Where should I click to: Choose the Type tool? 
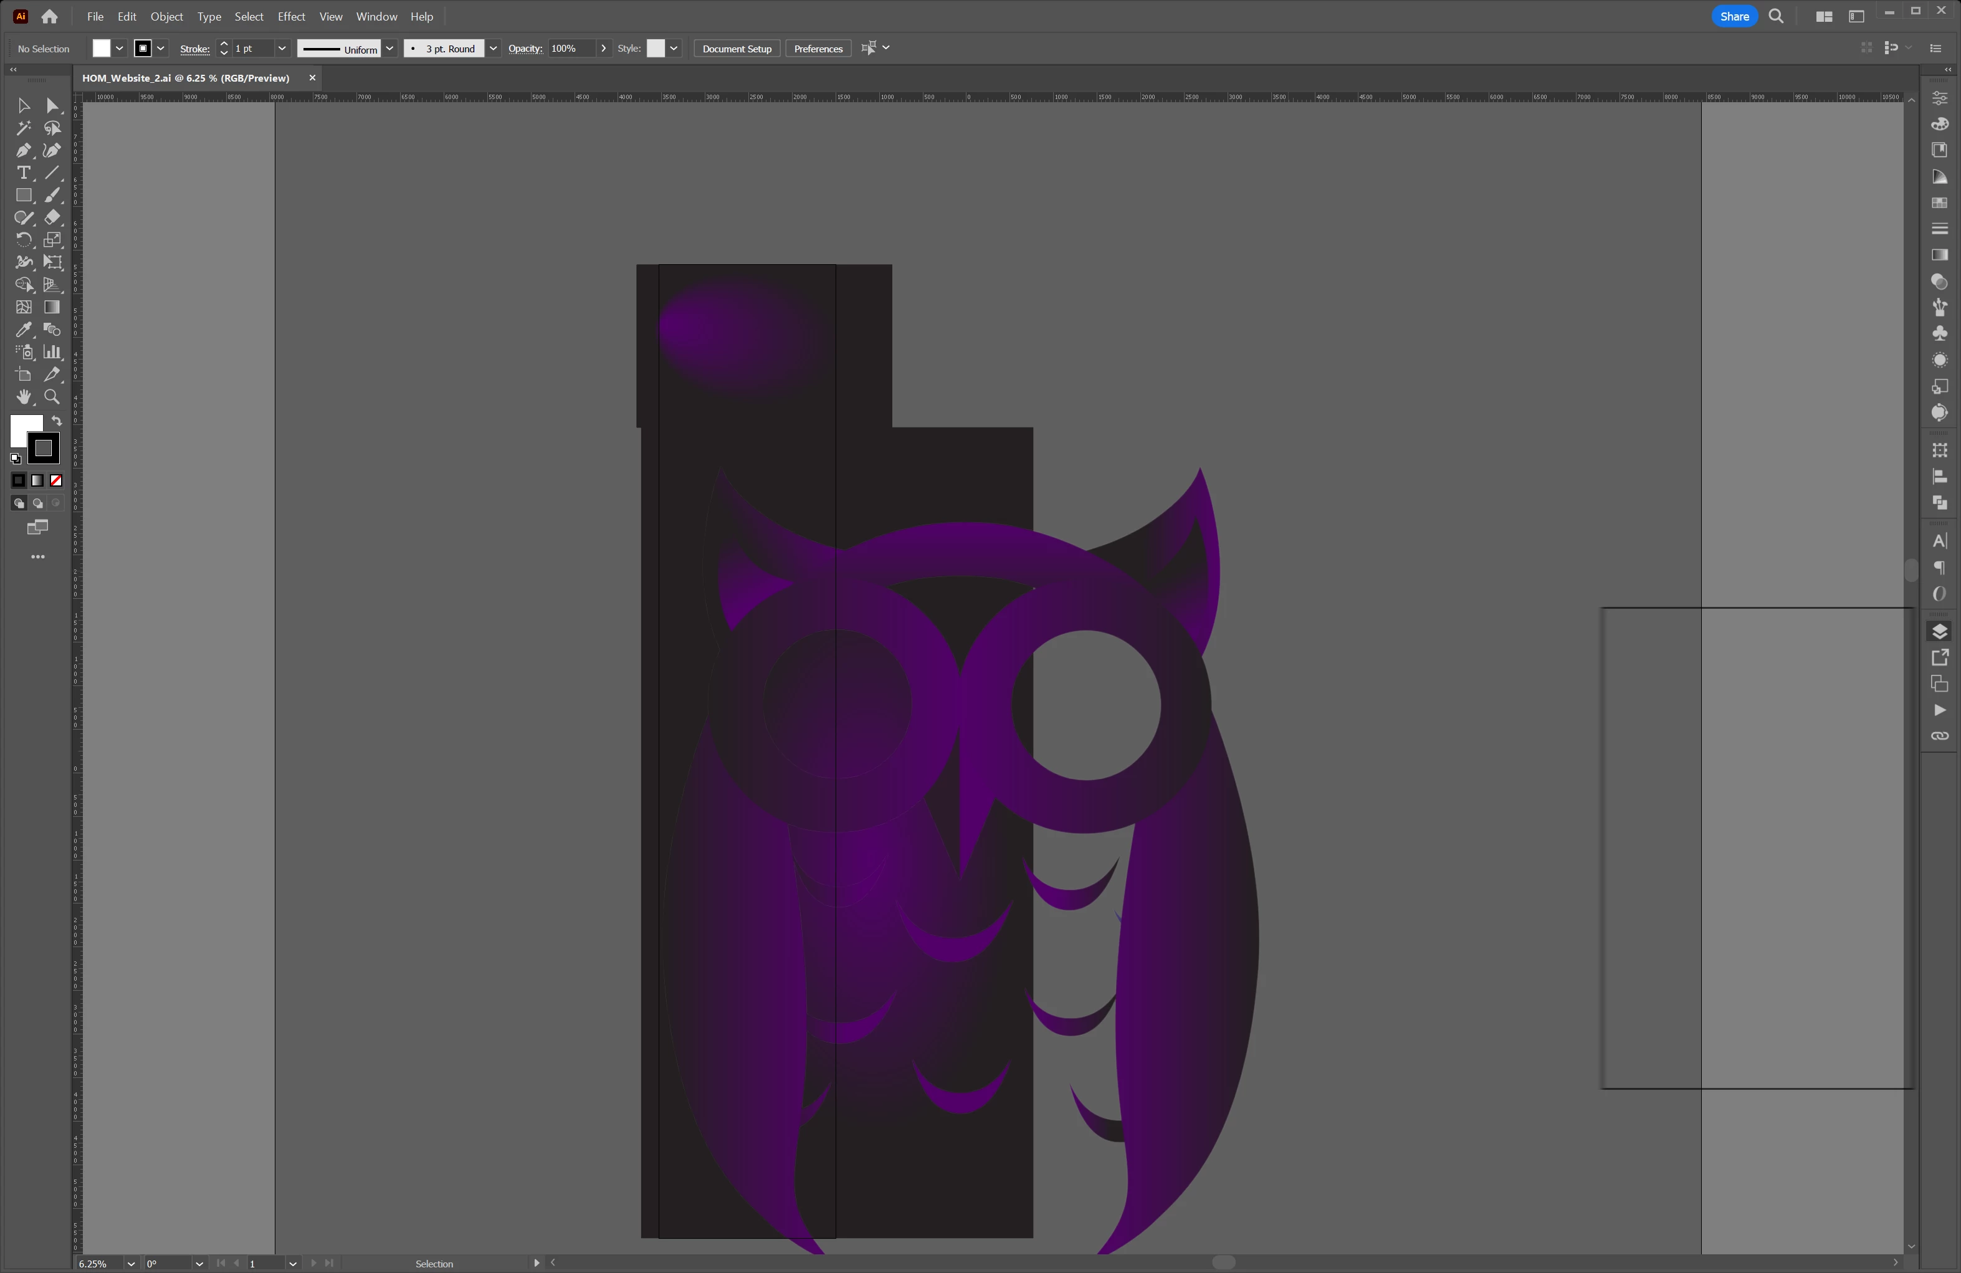23,173
